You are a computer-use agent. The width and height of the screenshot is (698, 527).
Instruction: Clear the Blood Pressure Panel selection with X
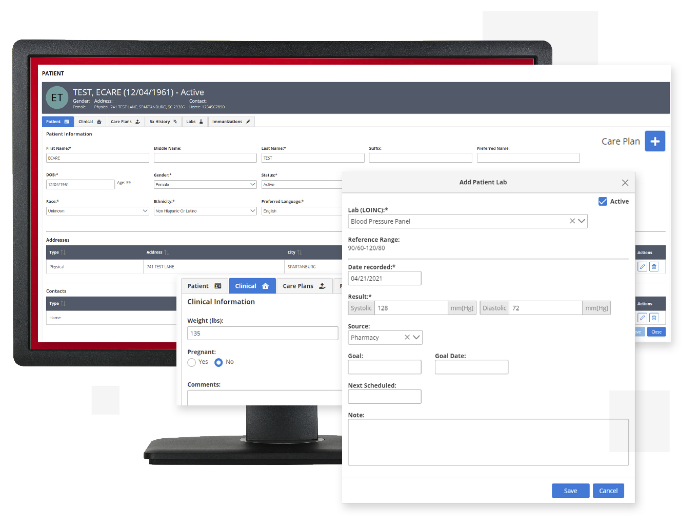(x=572, y=221)
